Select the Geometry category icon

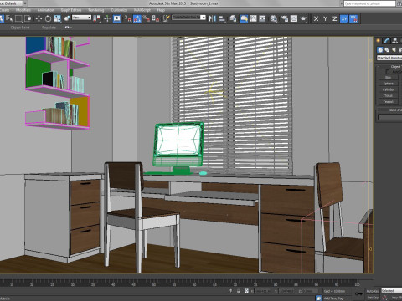(x=380, y=50)
